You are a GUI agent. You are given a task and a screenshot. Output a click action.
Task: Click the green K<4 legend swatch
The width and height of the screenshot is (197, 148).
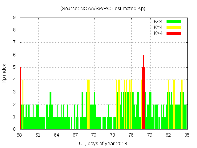174,22
